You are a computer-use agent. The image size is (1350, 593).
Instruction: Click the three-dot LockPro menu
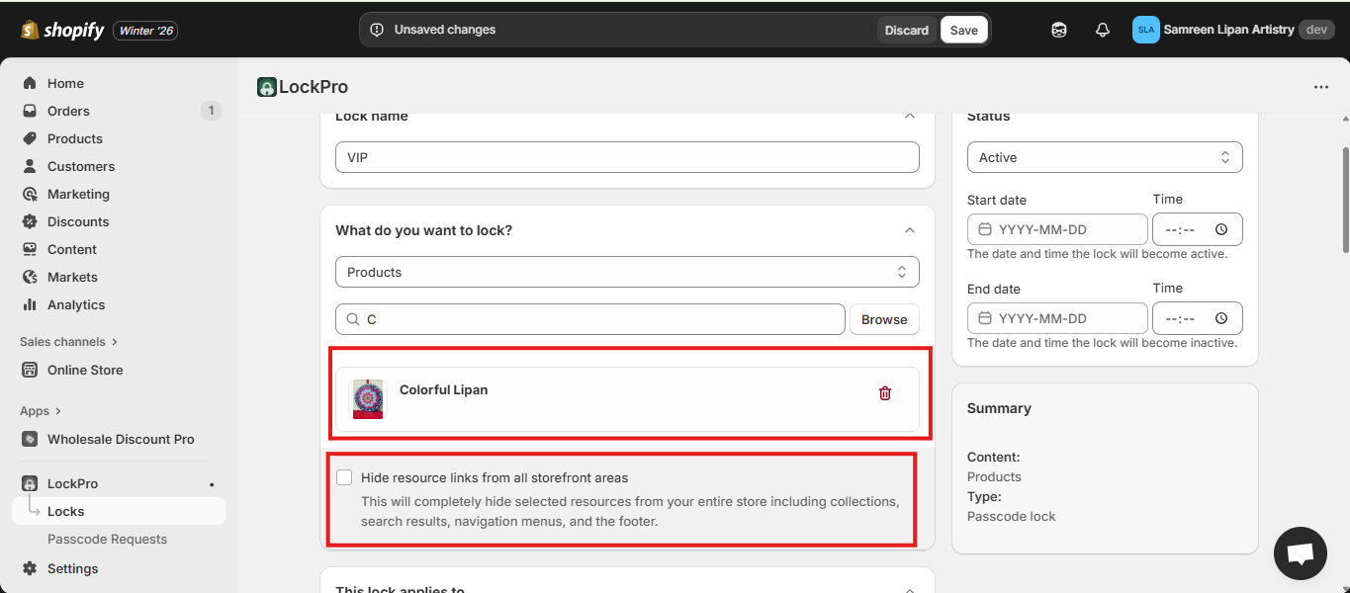pyautogui.click(x=1320, y=87)
